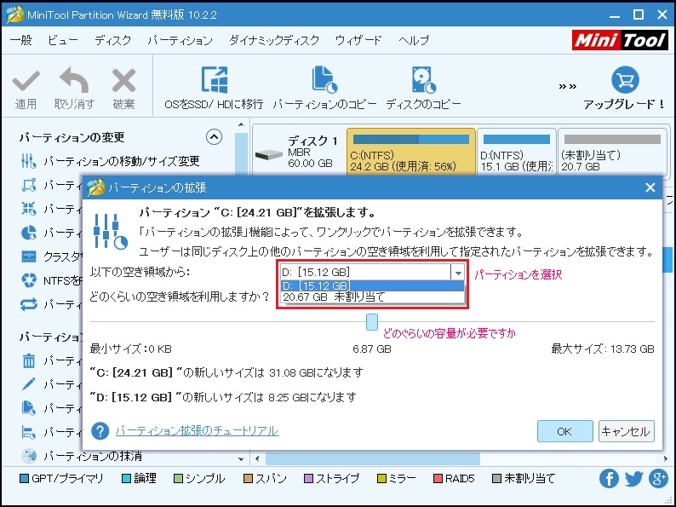Image resolution: width=676 pixels, height=507 pixels.
Task: Click the toolbar overflow chevron (»)
Action: coord(568,86)
